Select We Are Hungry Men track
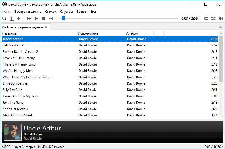This screenshot has height=149, width=225. 110,71
